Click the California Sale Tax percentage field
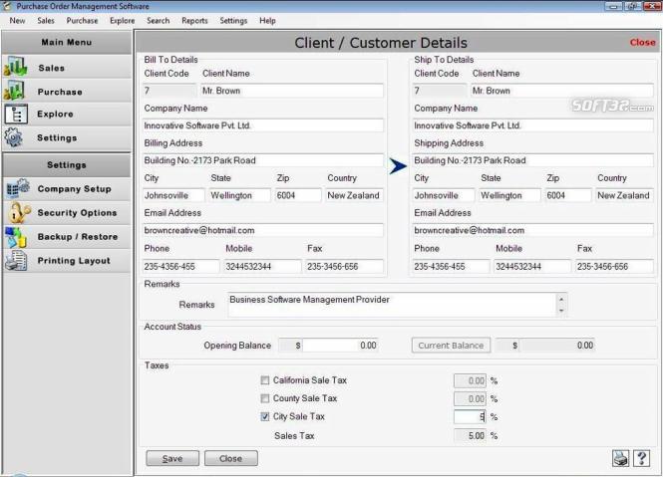Screen dimensions: 663x477 [x=470, y=380]
